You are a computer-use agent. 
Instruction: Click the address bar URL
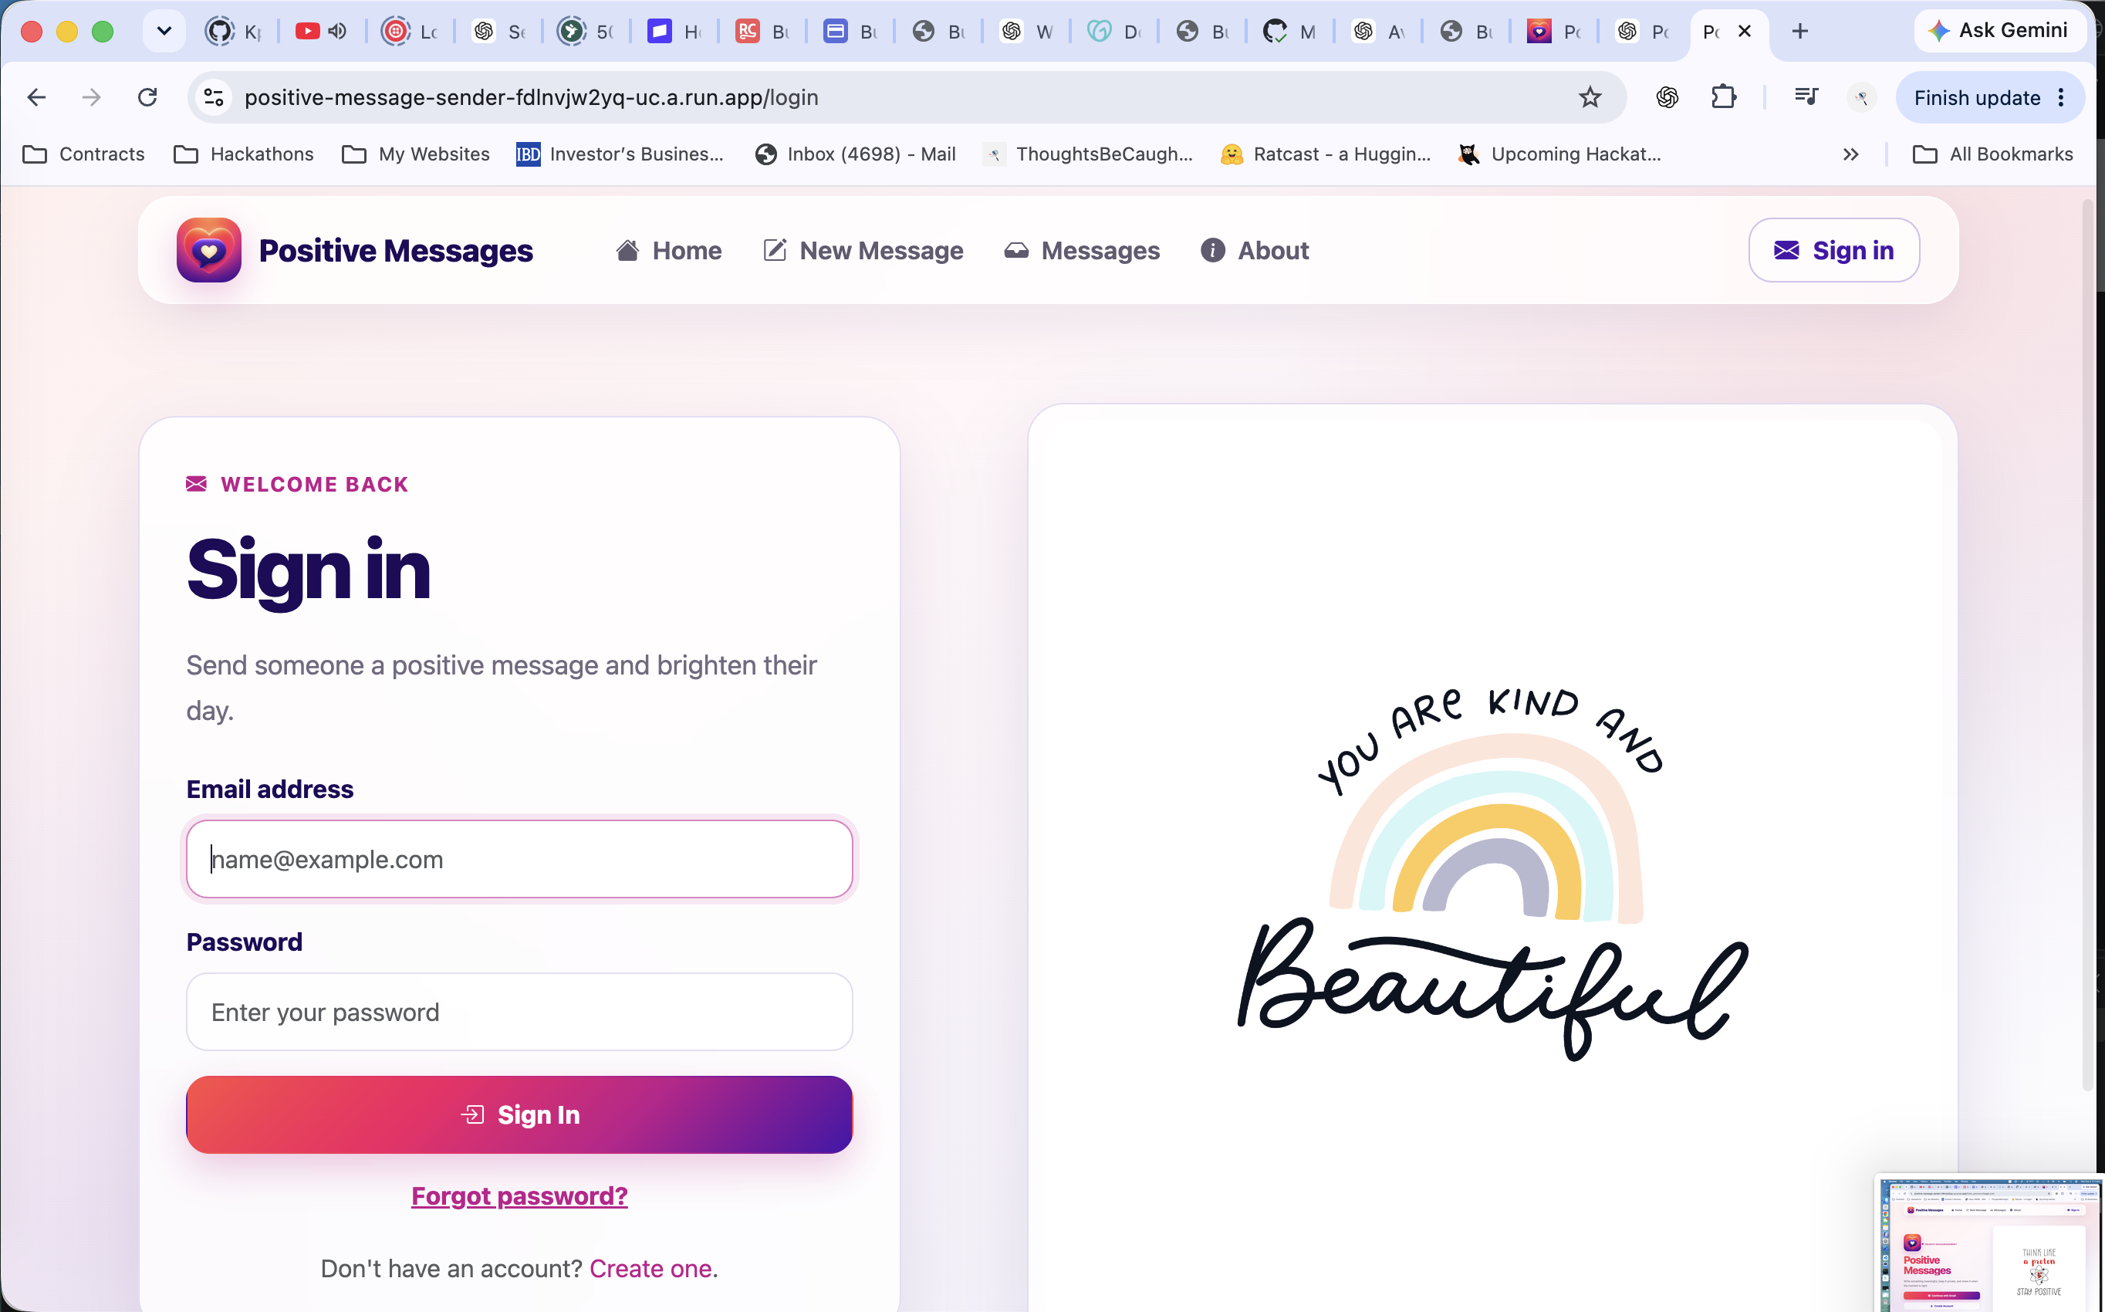point(531,97)
